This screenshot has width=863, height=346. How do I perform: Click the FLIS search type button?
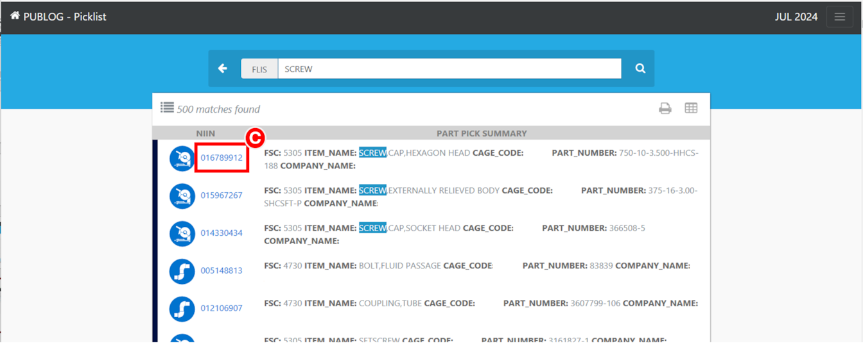tap(259, 69)
